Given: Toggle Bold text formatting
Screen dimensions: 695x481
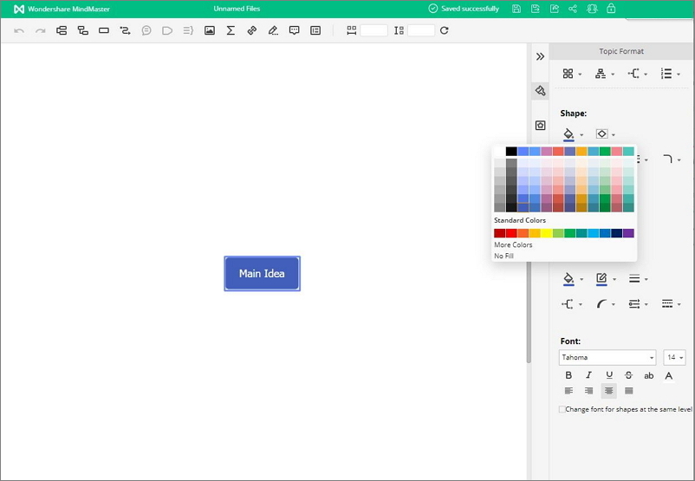Looking at the screenshot, I should [x=568, y=375].
